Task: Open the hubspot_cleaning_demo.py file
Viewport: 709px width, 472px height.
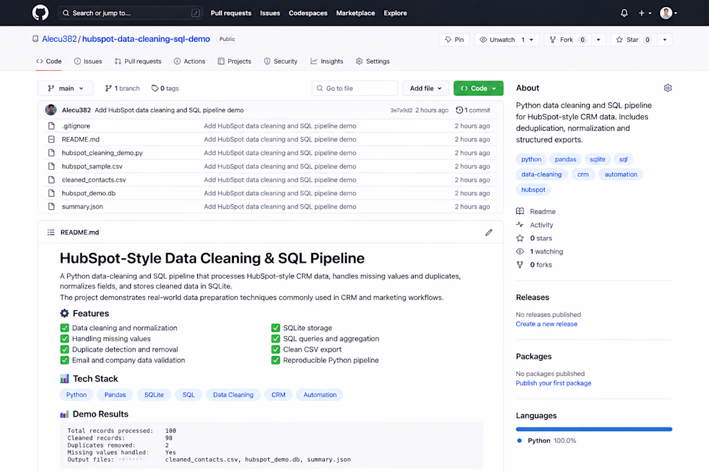Action: pos(102,153)
